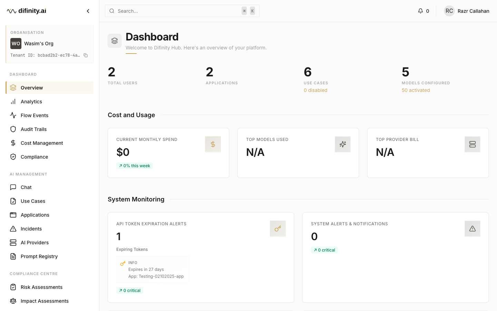Go to Risk Assessments
497x311 pixels.
point(50,287)
